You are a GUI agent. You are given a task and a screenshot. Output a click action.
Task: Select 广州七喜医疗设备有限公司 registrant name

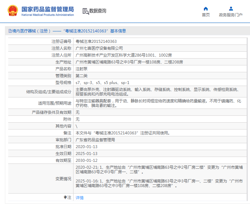[x=99, y=48]
